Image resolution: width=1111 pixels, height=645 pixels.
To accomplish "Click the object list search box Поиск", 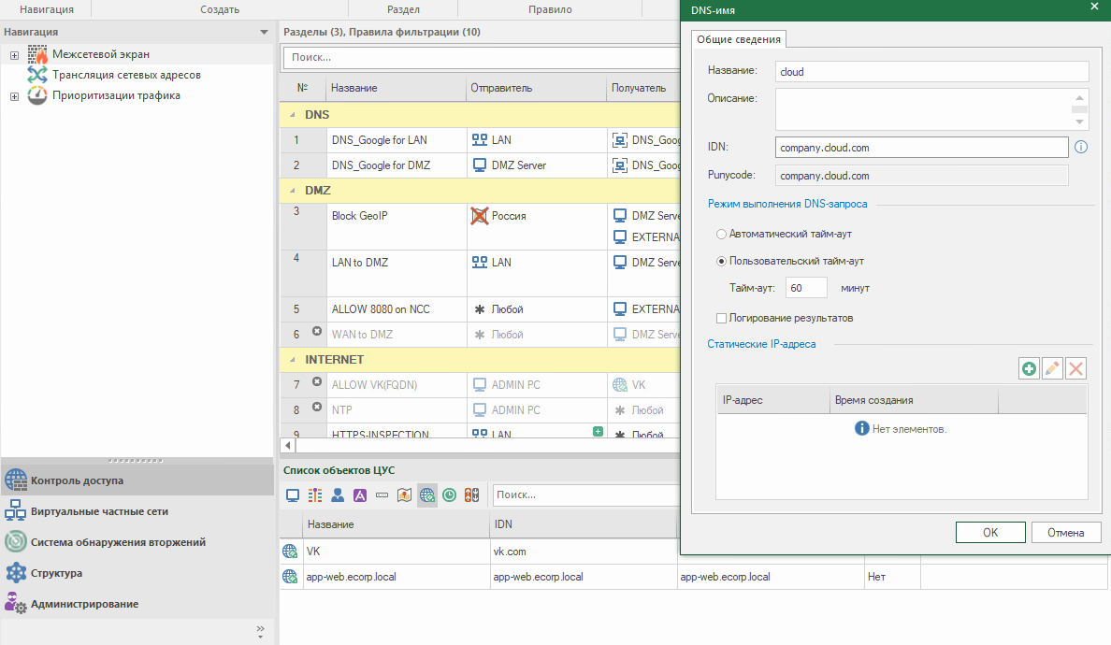I will (x=586, y=494).
